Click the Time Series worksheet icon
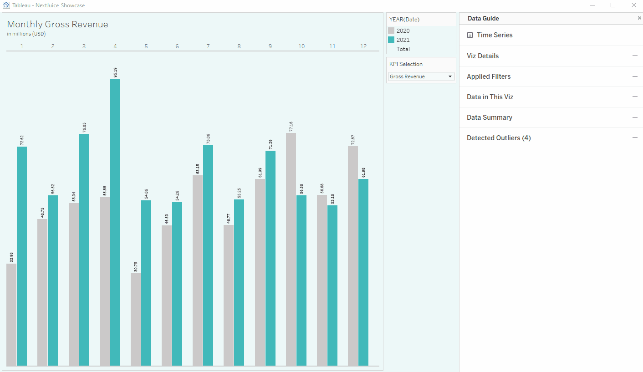The width and height of the screenshot is (643, 372). pos(469,35)
